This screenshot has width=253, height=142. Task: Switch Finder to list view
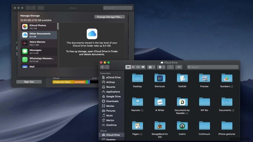133,67
